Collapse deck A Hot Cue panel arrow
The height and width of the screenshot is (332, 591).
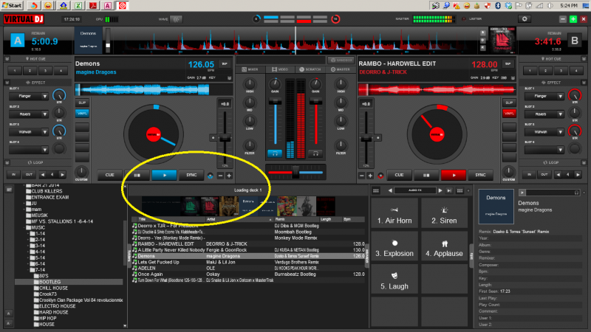coord(7,59)
